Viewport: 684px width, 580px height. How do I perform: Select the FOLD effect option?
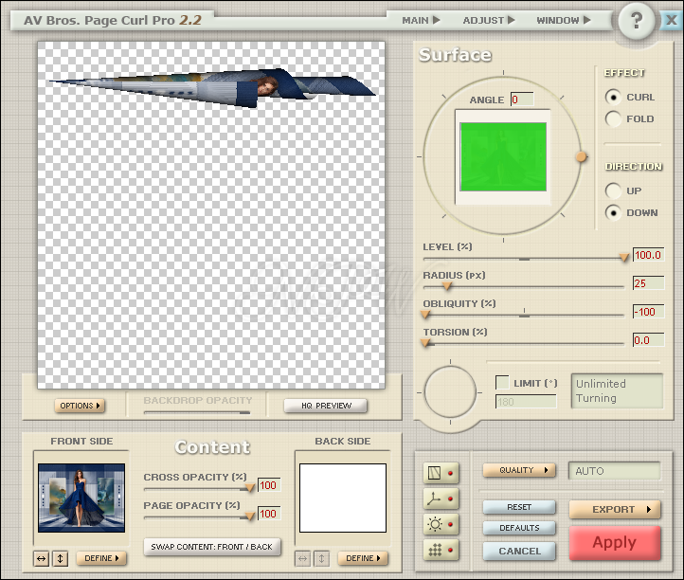[x=613, y=118]
